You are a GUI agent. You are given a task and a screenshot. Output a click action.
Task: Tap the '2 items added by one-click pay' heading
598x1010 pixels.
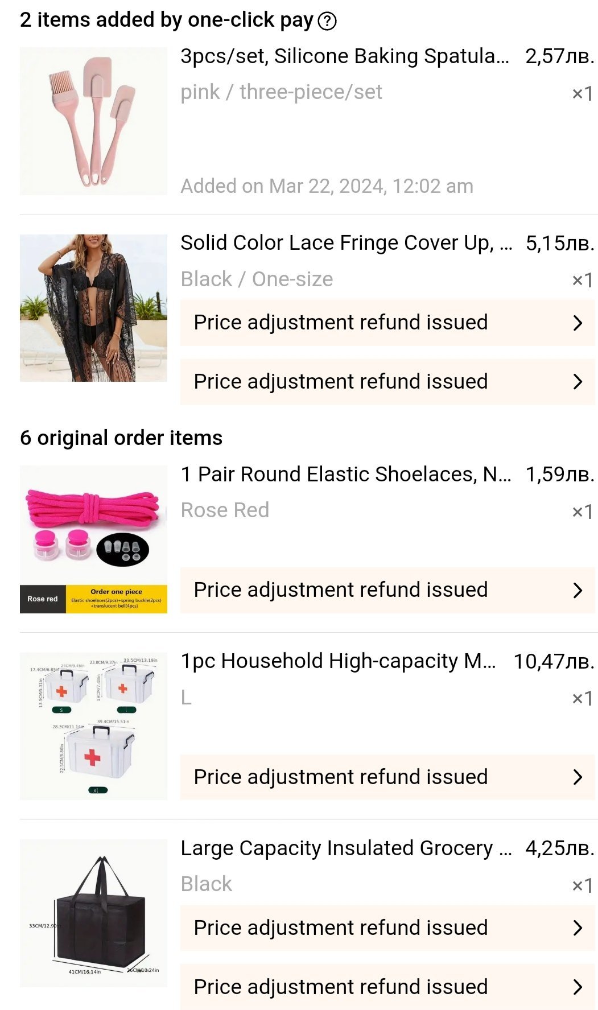click(166, 20)
